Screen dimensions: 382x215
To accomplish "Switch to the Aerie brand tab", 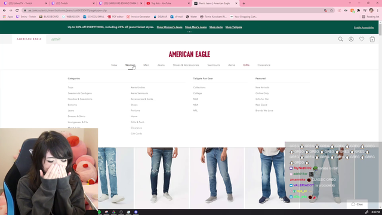I will 56,39.
